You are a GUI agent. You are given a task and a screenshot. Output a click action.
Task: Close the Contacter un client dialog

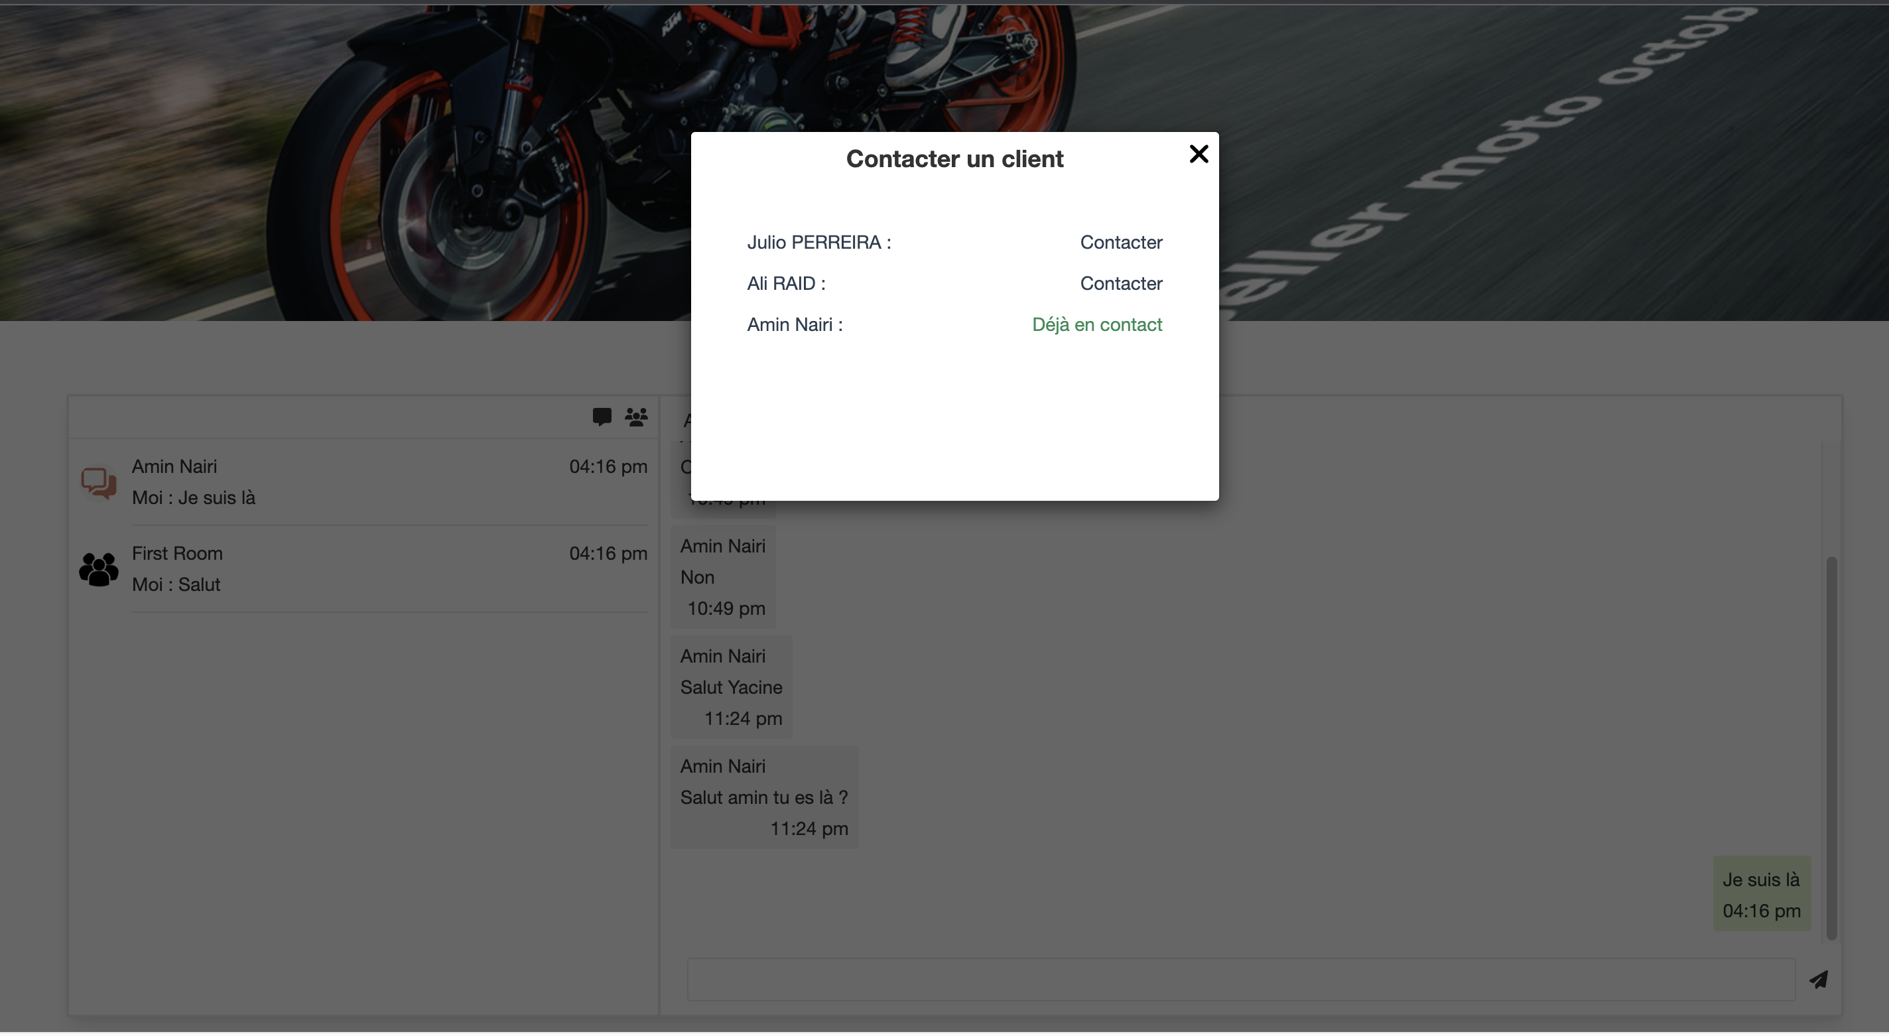point(1199,154)
